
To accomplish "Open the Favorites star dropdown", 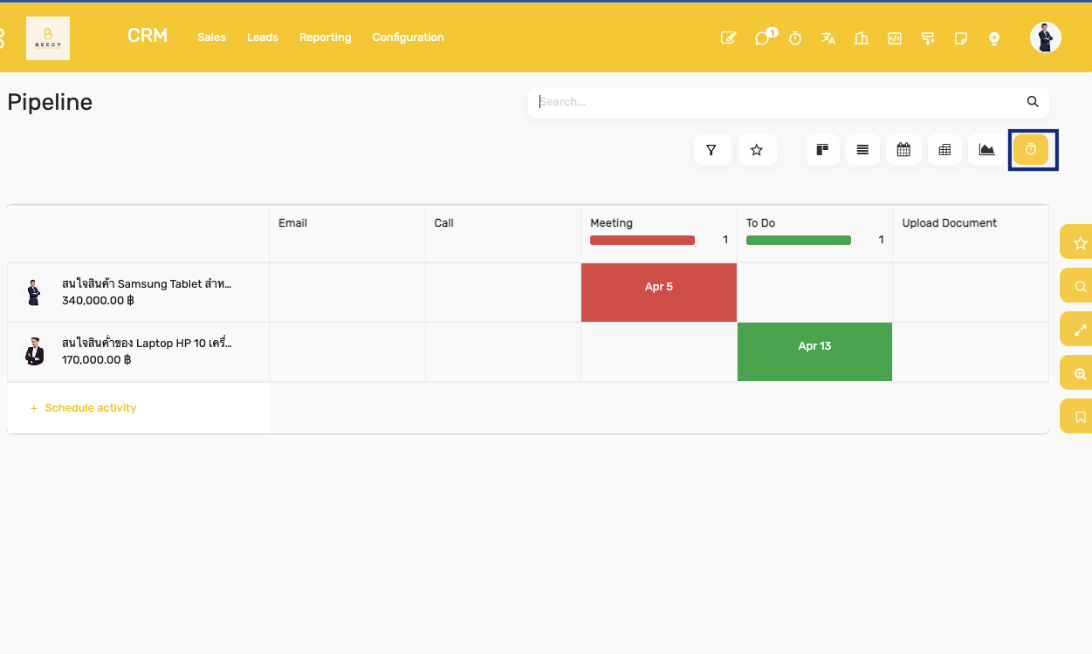I will tap(758, 150).
